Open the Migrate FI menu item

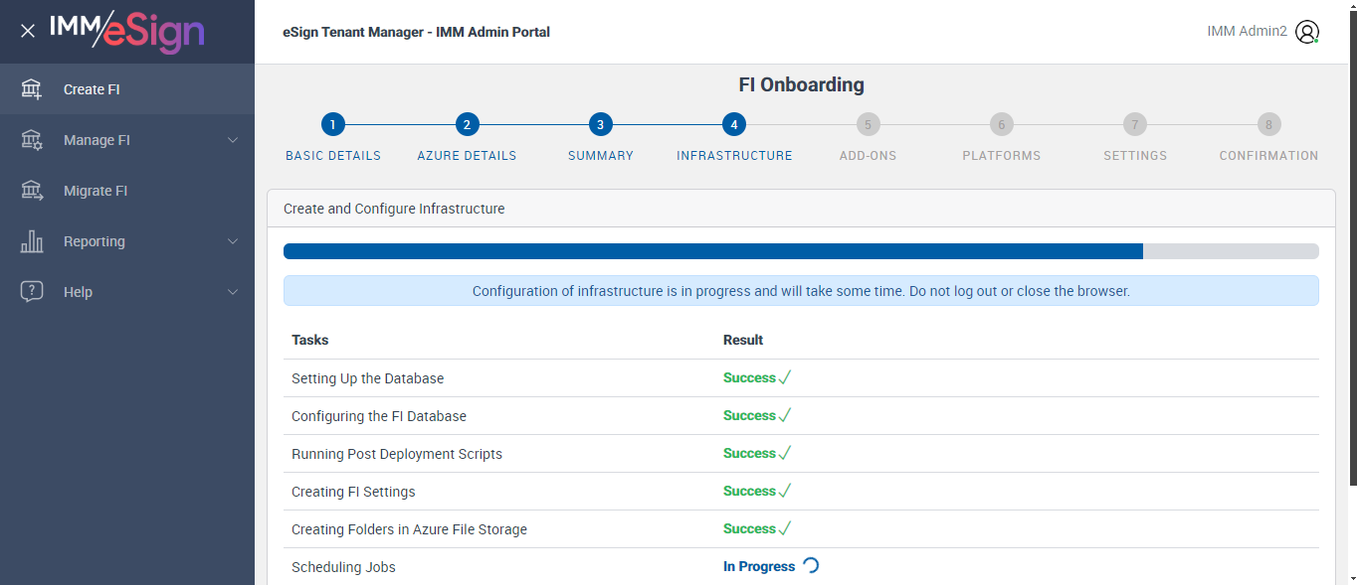pyautogui.click(x=96, y=191)
